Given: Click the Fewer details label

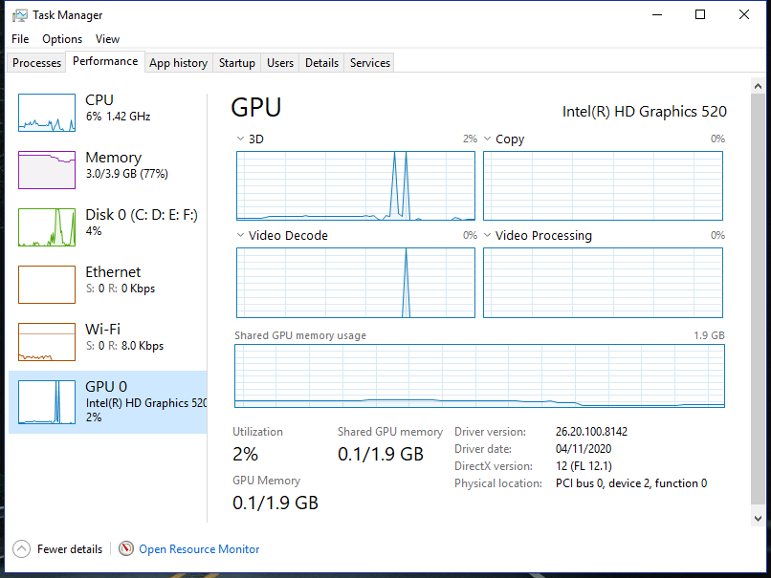Looking at the screenshot, I should (x=70, y=549).
